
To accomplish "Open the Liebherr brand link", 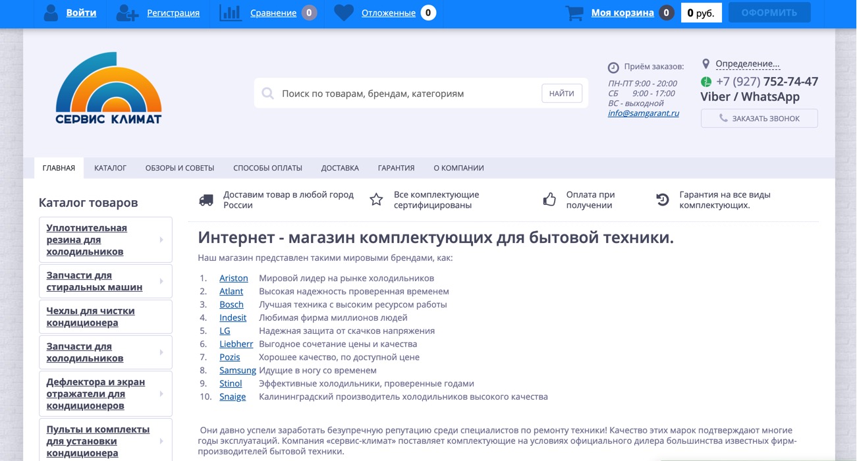I will point(236,344).
